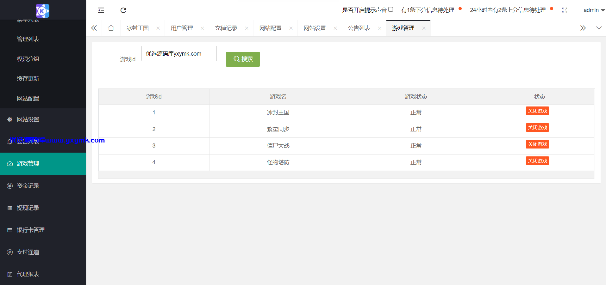Show later tabs with the right double-chevron

tap(583, 28)
